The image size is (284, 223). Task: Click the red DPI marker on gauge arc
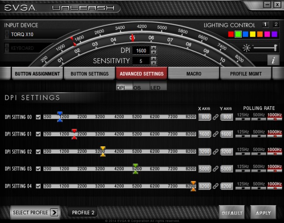click(74, 41)
